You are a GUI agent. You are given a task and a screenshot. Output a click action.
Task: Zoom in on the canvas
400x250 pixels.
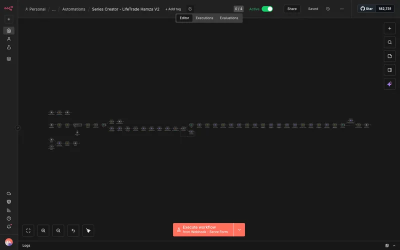click(x=43, y=230)
